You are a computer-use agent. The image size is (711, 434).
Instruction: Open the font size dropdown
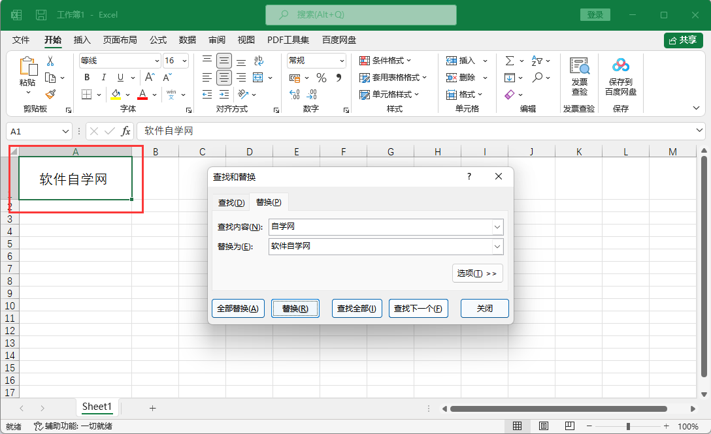click(184, 60)
